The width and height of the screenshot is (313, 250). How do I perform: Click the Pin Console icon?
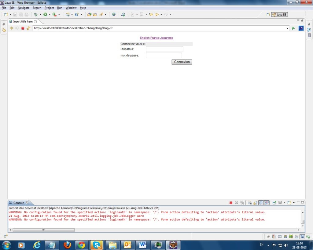click(x=274, y=203)
